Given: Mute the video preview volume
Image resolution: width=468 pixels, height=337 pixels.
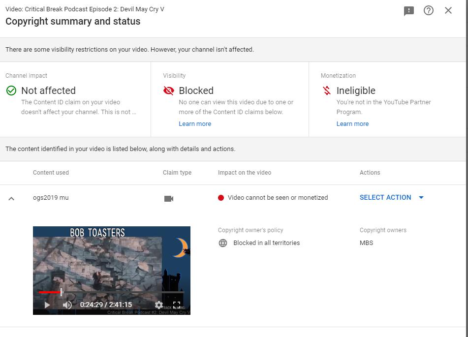Looking at the screenshot, I should [67, 305].
